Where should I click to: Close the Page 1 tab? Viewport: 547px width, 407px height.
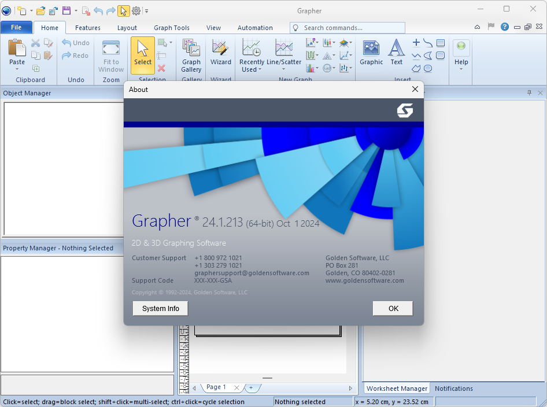pyautogui.click(x=236, y=388)
